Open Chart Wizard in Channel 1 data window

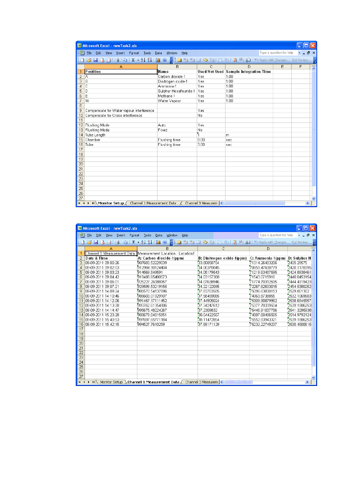pyautogui.click(x=158, y=243)
